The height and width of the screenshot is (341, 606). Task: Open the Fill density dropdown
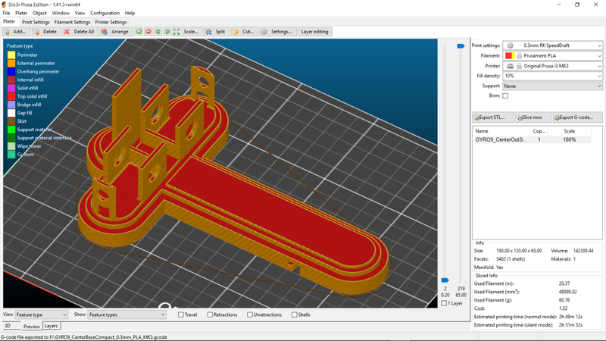(x=598, y=76)
